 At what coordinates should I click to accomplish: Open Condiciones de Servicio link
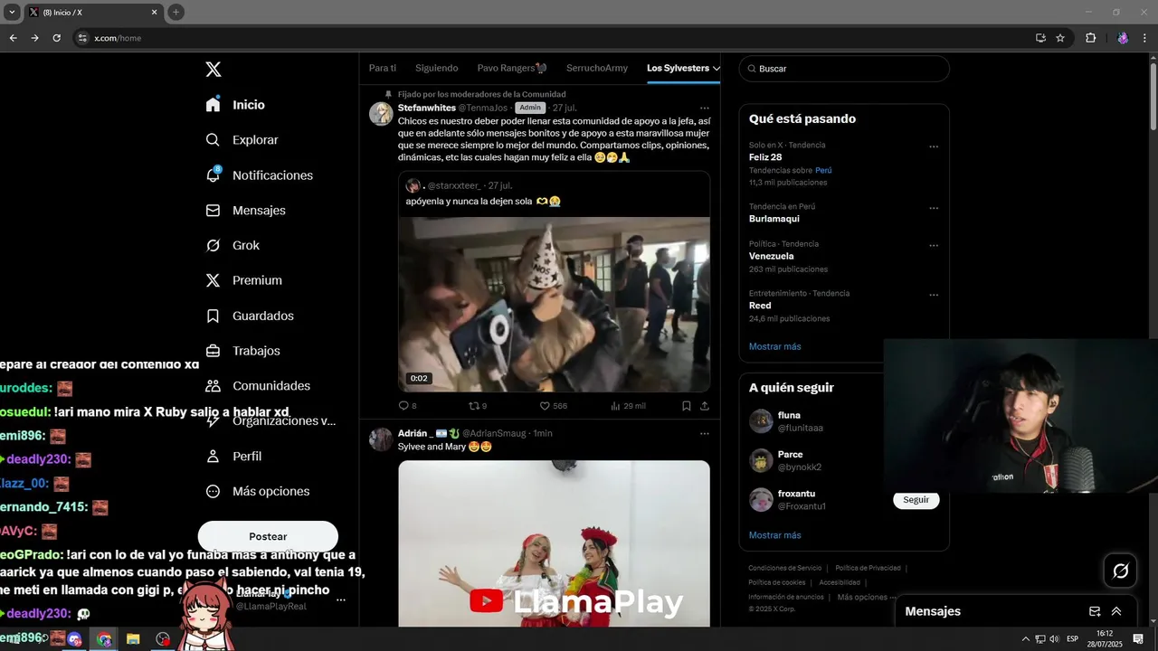click(785, 568)
